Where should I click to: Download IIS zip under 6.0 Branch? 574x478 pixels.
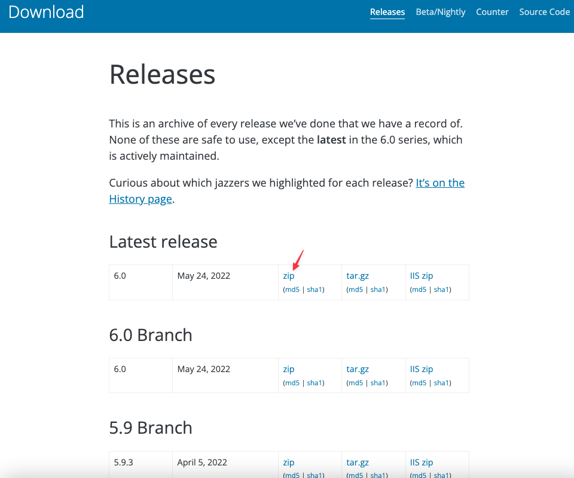[x=422, y=369]
